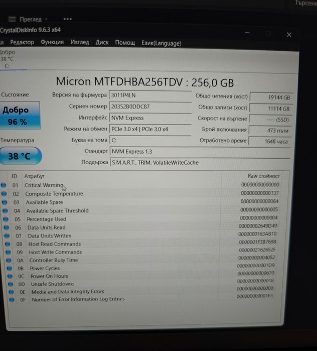
Task: Select the Critical Warning attribute row
Action: click(x=141, y=185)
